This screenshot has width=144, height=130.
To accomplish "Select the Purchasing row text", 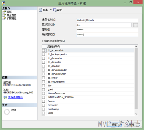I will coord(53,109).
